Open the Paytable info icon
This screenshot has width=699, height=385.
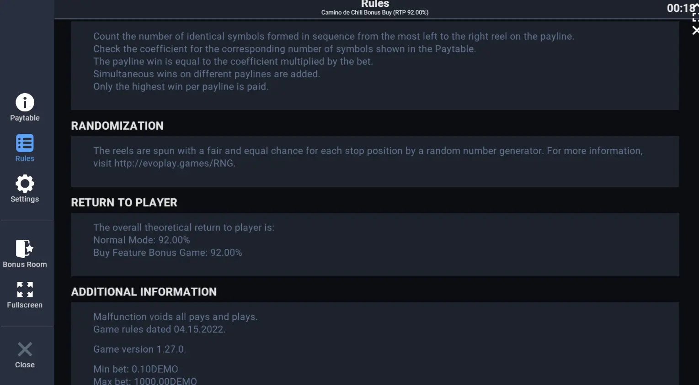25,102
